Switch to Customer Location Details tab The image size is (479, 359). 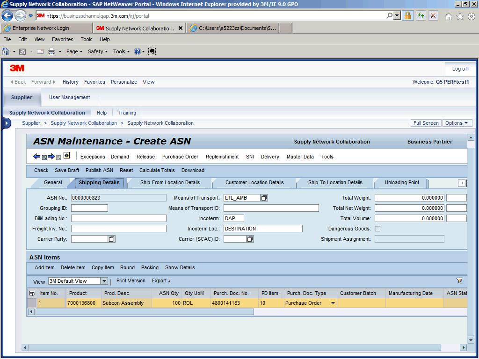pos(254,183)
